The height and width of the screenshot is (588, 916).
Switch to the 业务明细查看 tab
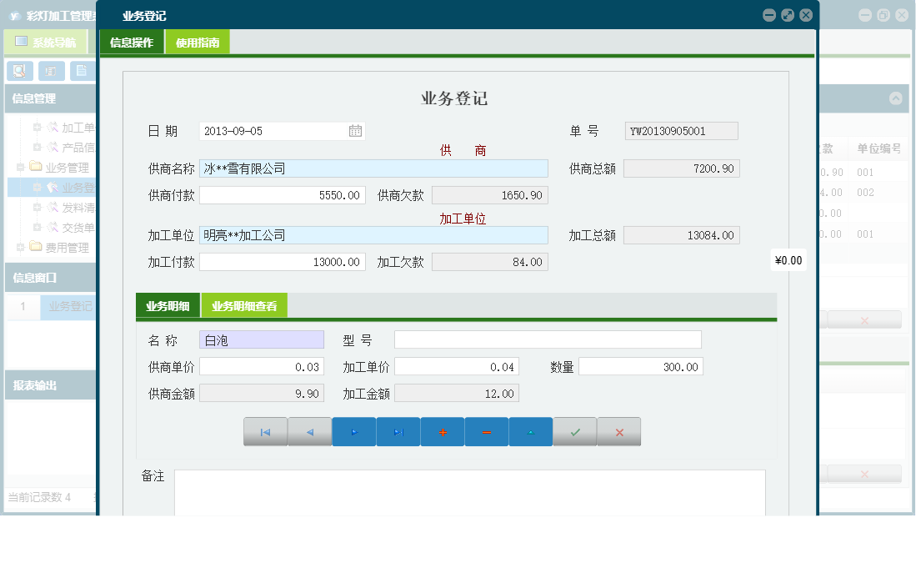click(x=243, y=304)
